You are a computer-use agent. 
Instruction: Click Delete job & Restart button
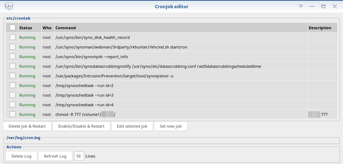[x=27, y=126]
